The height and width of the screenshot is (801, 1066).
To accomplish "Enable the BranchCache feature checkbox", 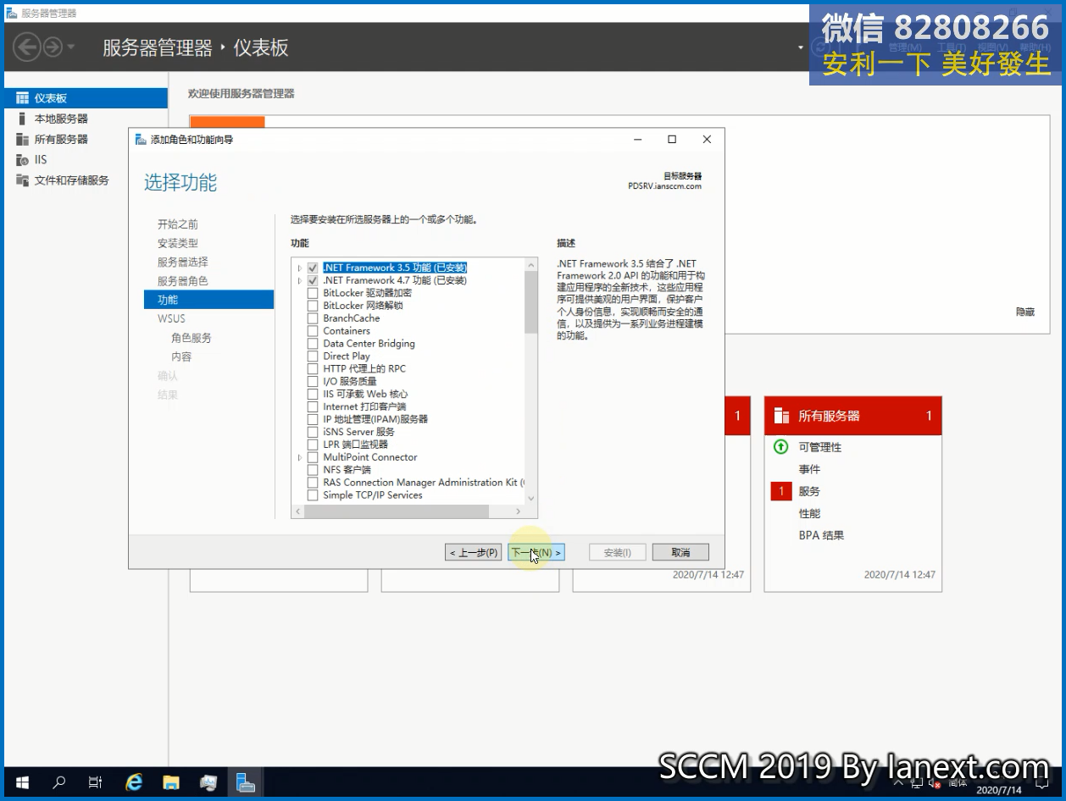I will [x=313, y=318].
